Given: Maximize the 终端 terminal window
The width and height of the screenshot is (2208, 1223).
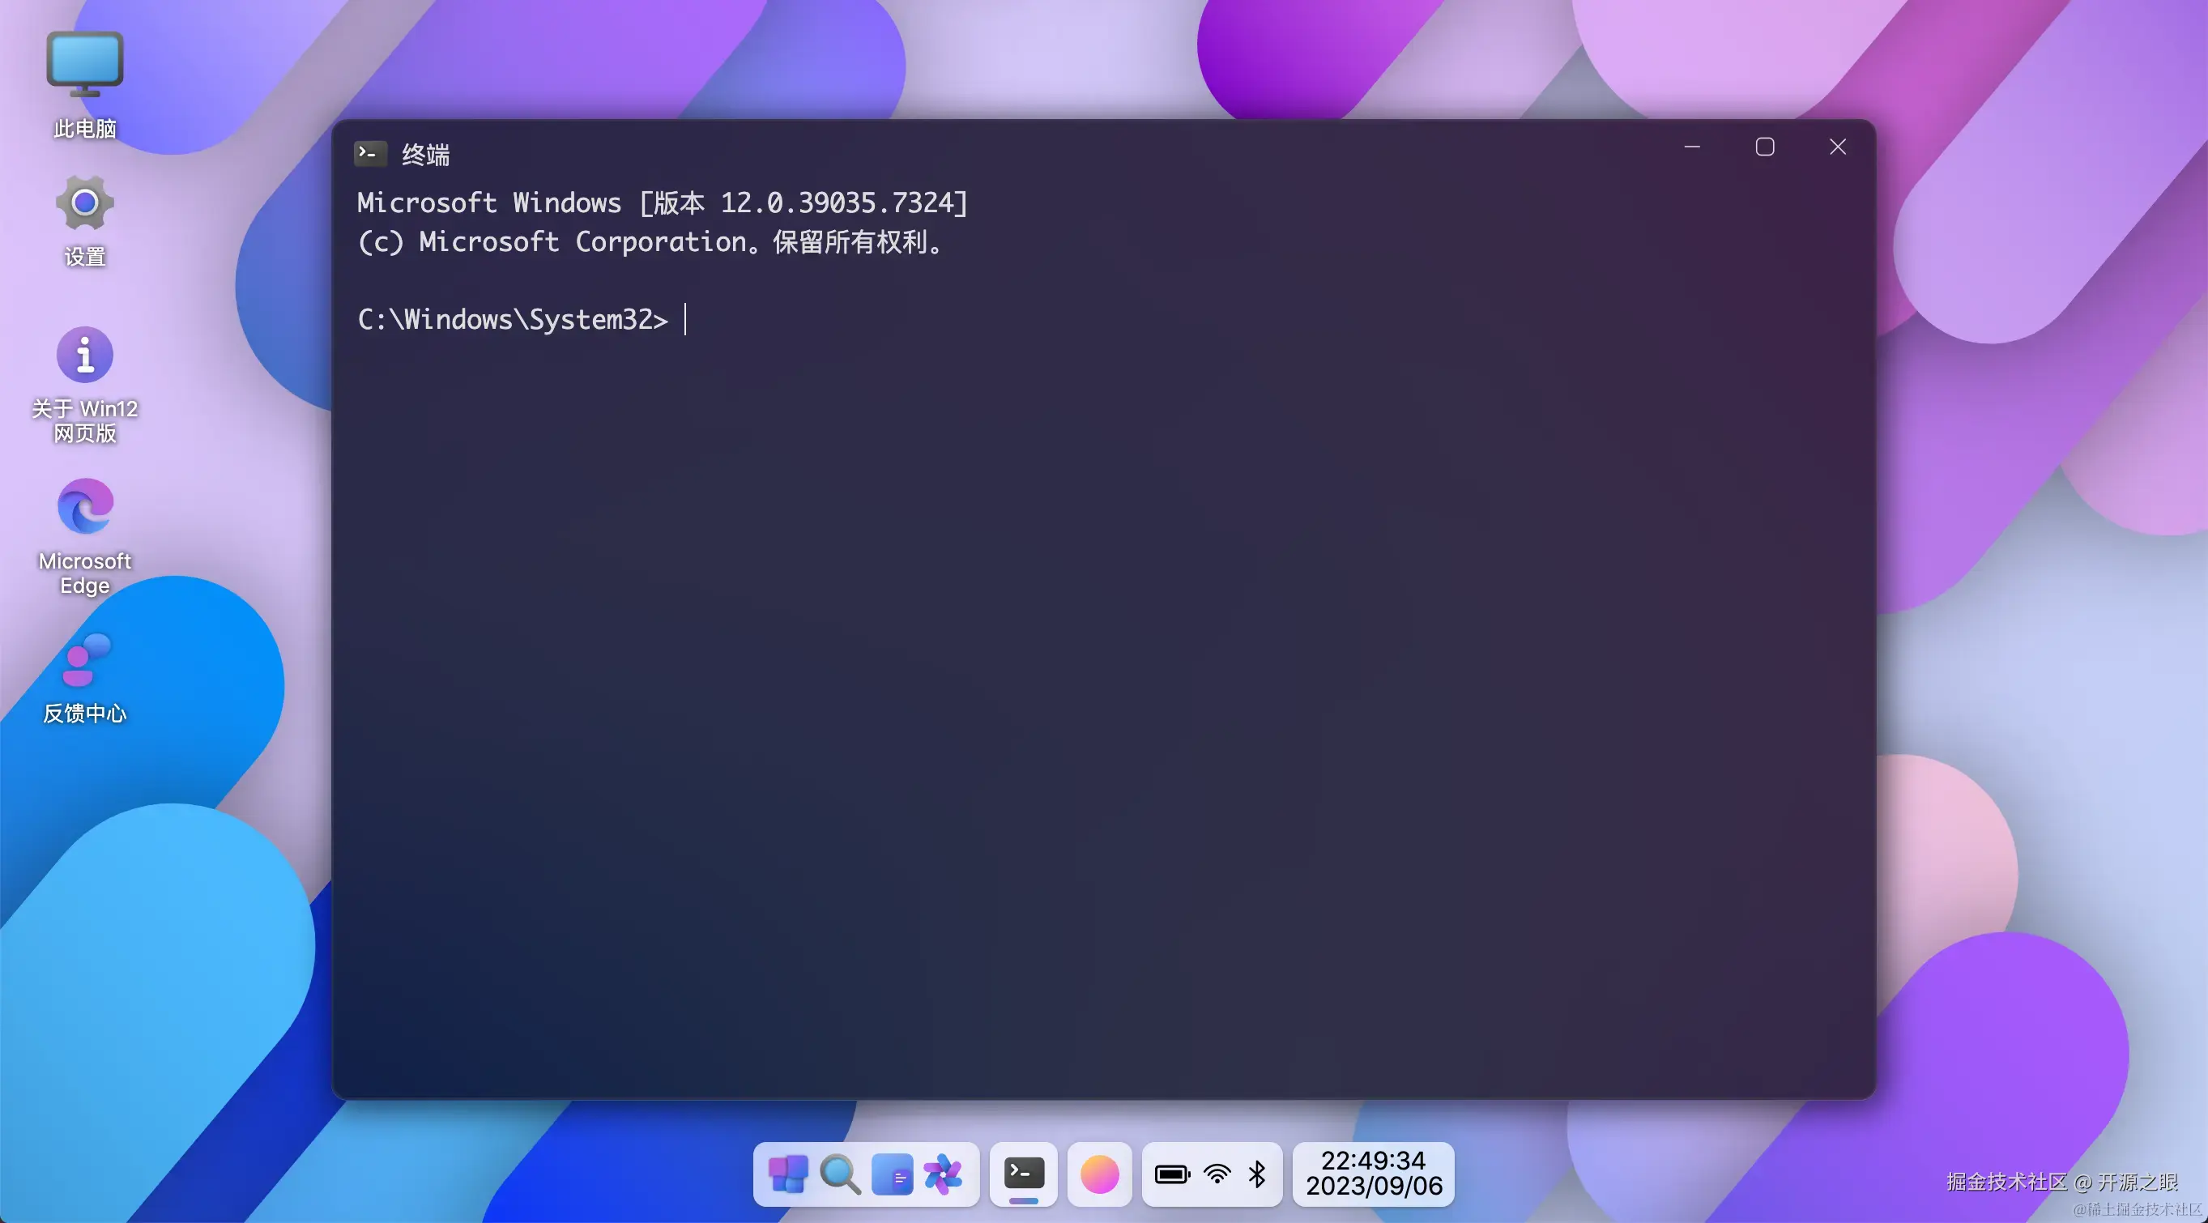Looking at the screenshot, I should [1765, 147].
